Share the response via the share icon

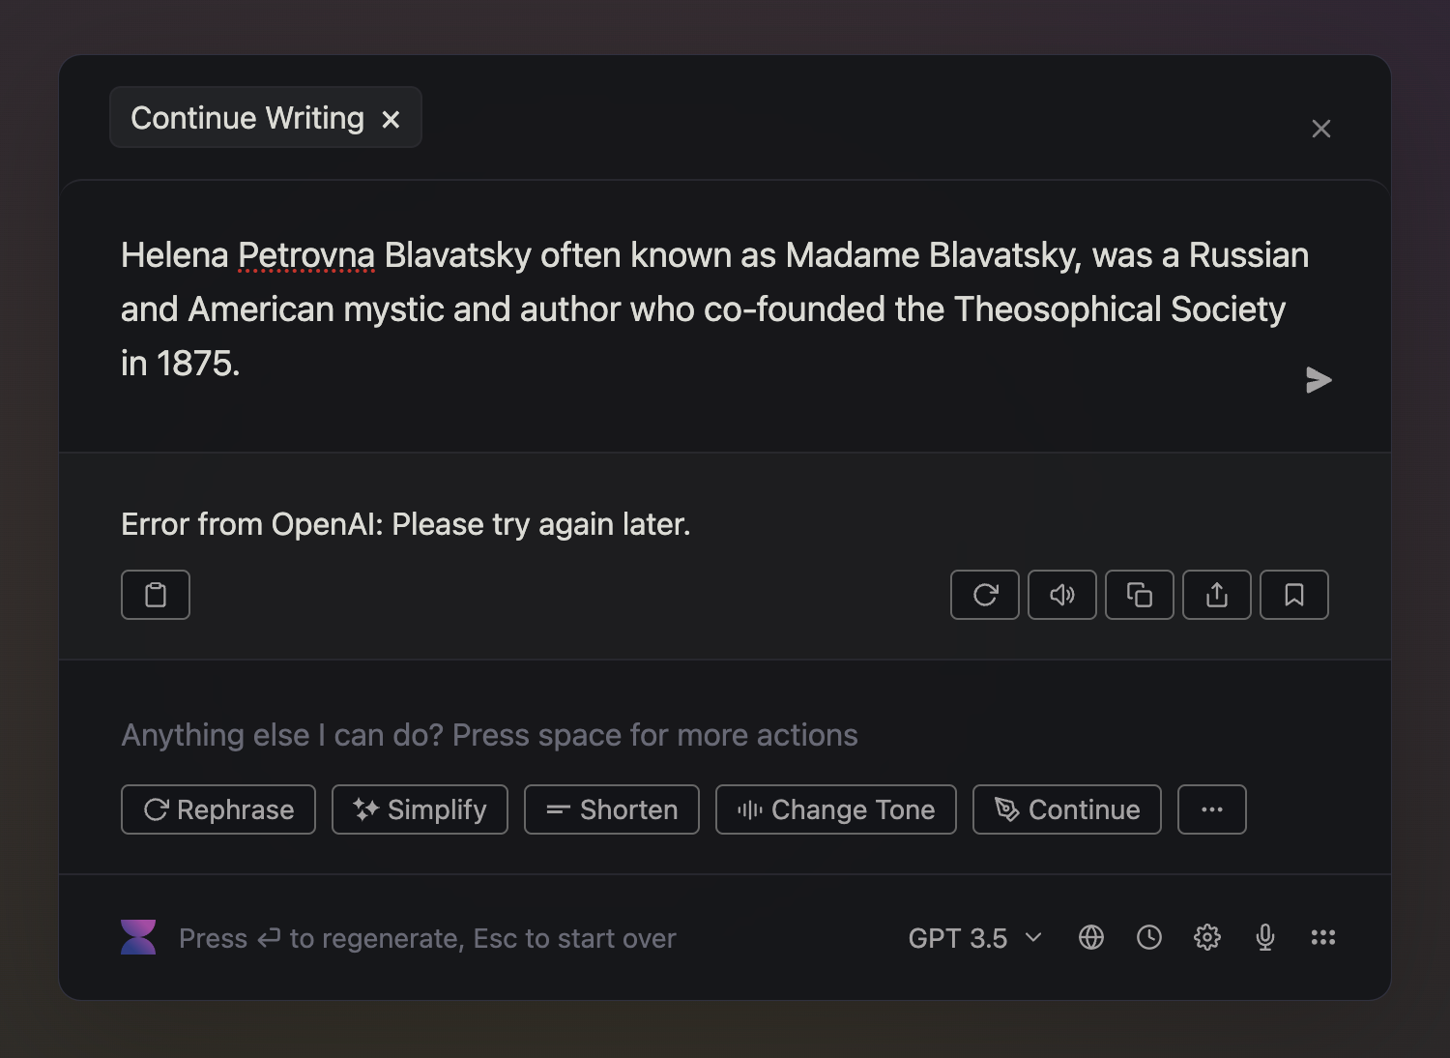pos(1217,595)
